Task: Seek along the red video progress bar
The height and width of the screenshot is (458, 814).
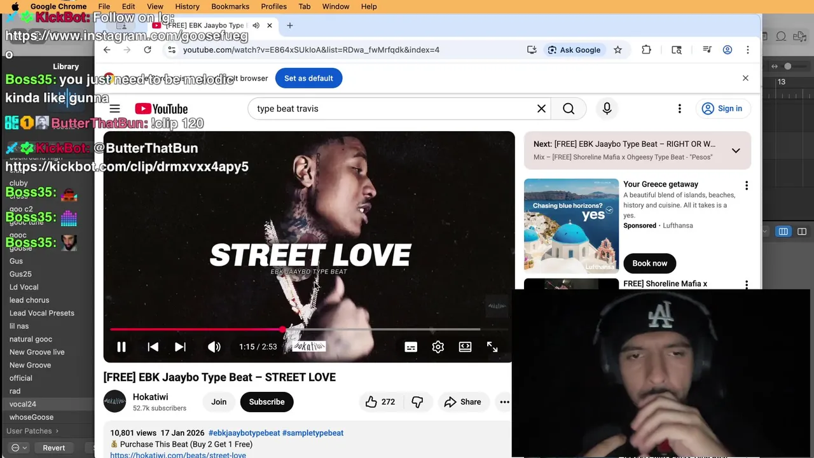Action: 309,330
